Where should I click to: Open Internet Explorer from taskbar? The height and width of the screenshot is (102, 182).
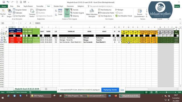tap(8, 96)
